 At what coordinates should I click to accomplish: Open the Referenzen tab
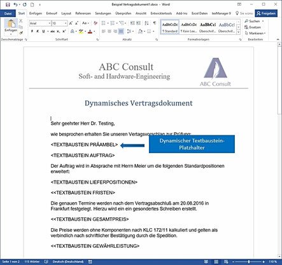(83, 13)
